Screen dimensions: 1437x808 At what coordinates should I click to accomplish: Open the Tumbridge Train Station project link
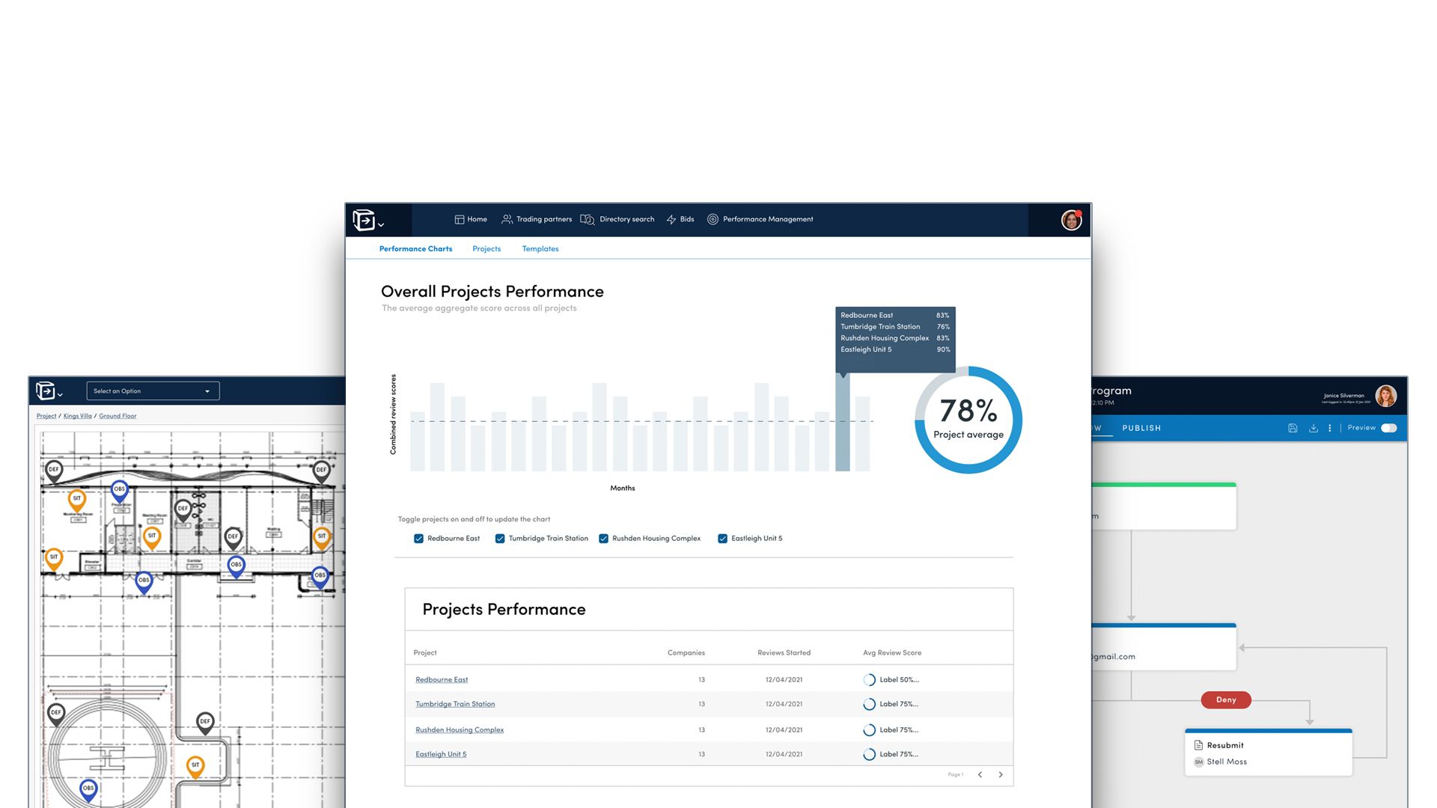(455, 704)
